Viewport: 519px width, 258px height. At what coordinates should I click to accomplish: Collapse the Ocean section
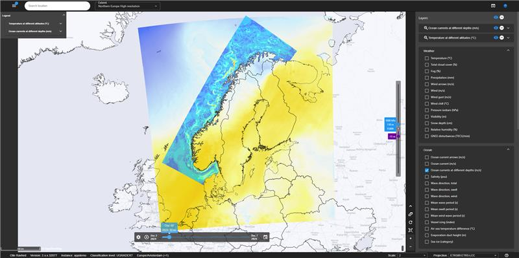point(508,149)
